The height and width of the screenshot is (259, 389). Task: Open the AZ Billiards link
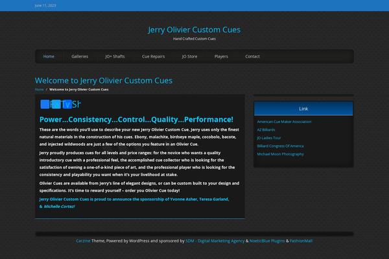(x=266, y=130)
